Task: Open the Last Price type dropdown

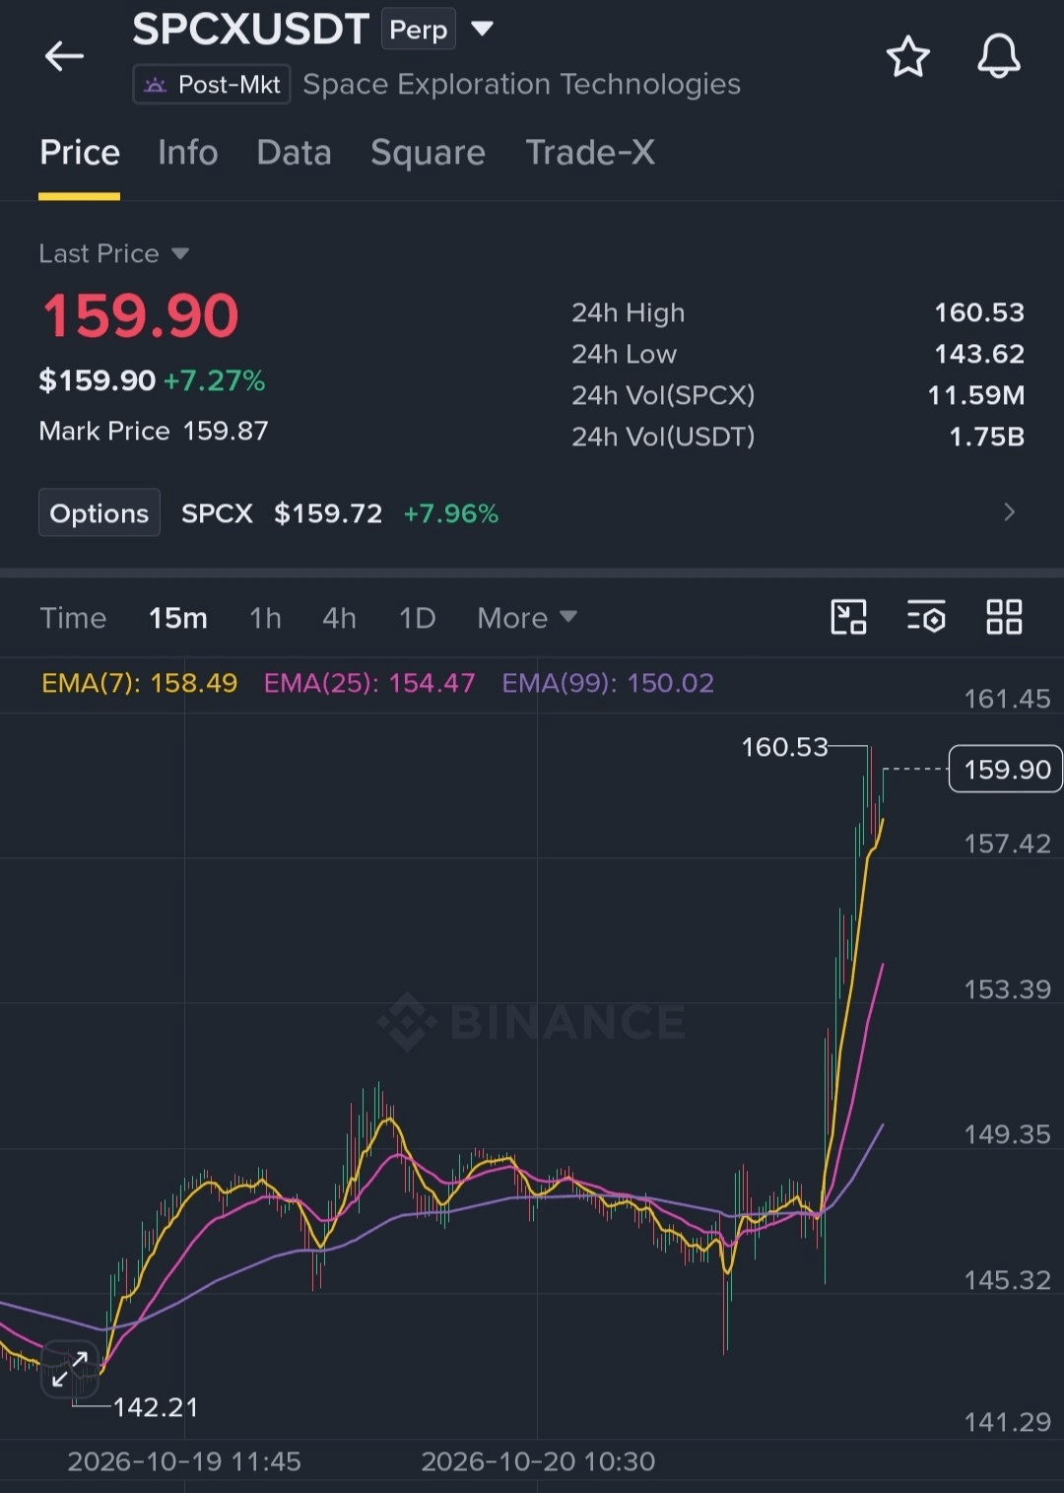Action: (113, 253)
